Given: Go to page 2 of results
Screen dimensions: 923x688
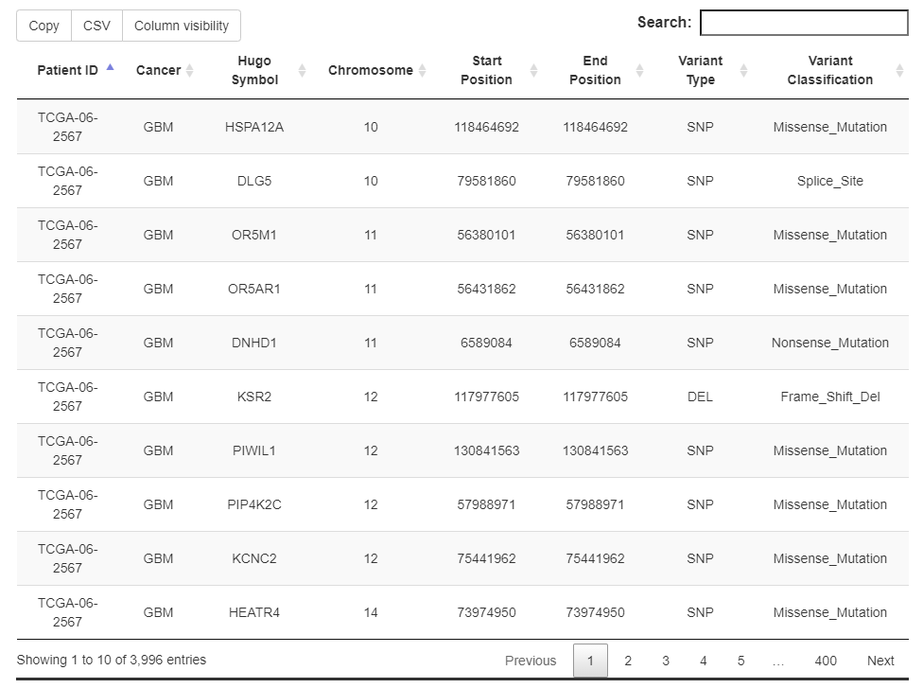Looking at the screenshot, I should point(628,661).
